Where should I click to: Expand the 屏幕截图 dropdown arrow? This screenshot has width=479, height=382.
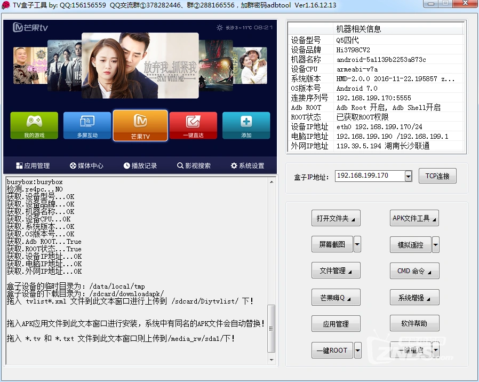pos(357,244)
